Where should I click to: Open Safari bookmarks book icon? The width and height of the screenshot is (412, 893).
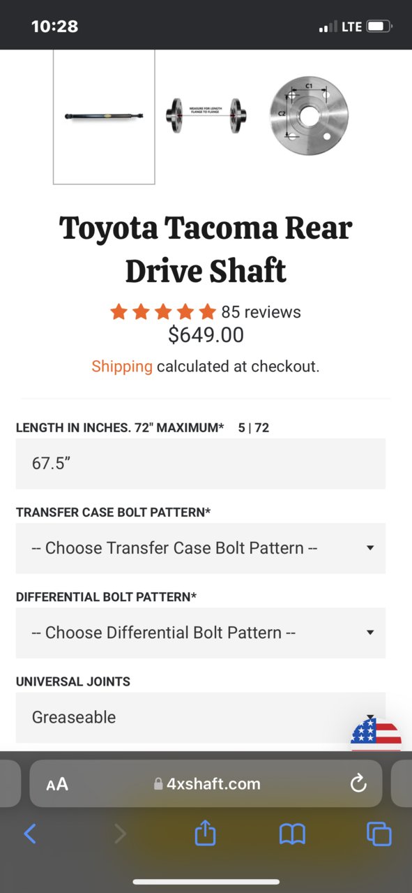(292, 833)
